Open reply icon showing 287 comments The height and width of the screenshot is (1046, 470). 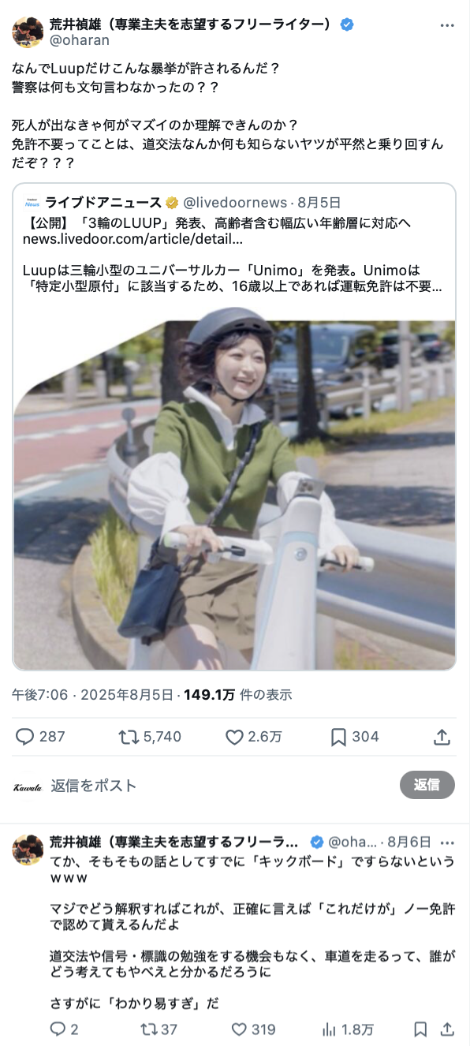tap(40, 737)
